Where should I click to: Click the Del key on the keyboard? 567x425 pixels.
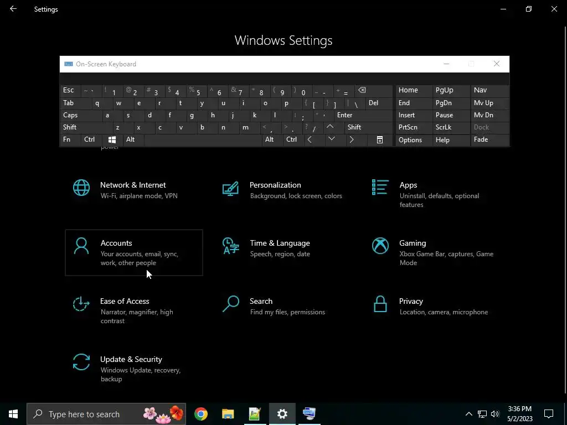(379, 103)
